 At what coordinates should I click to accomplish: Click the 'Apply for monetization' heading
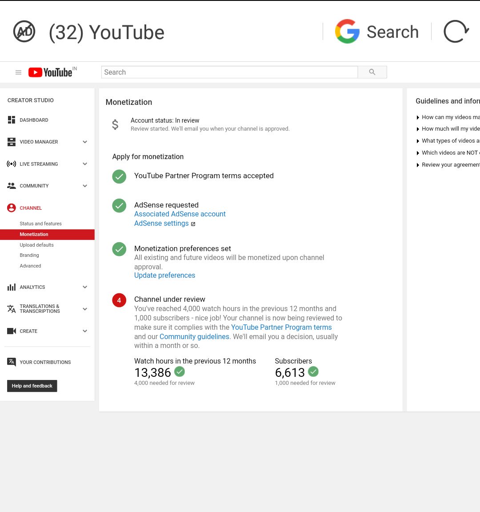pos(148,157)
